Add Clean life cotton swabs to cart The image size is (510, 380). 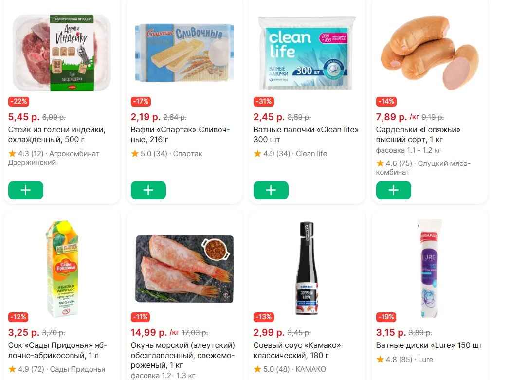(271, 190)
